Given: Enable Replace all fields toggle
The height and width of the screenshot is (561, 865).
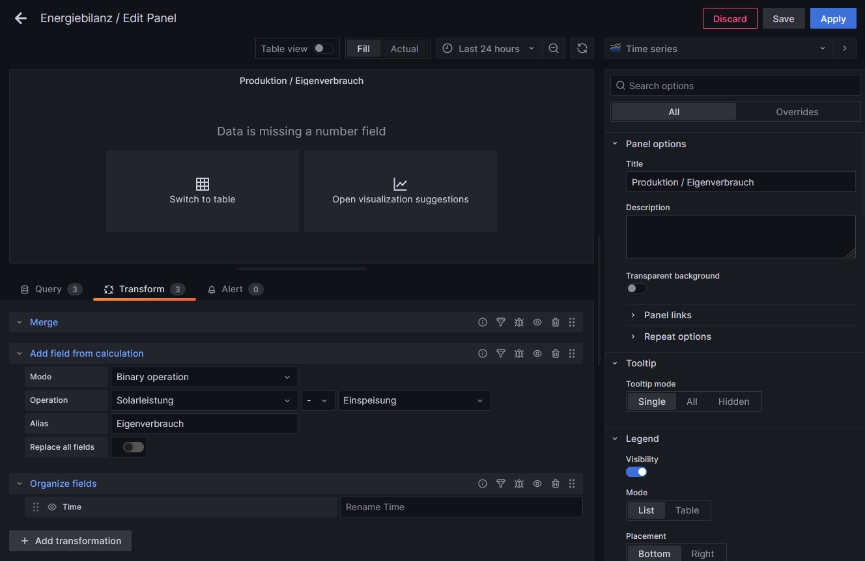Looking at the screenshot, I should pyautogui.click(x=133, y=447).
